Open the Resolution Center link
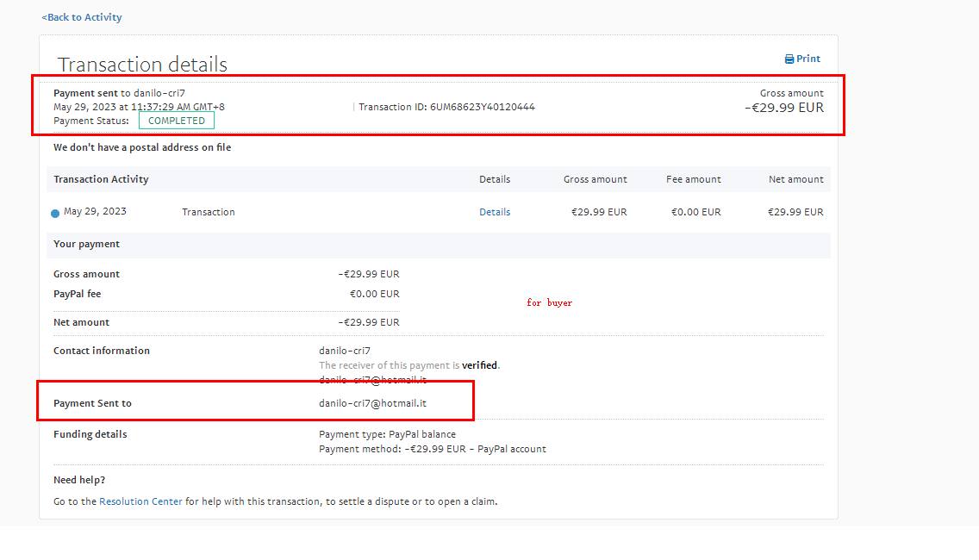 [x=140, y=501]
